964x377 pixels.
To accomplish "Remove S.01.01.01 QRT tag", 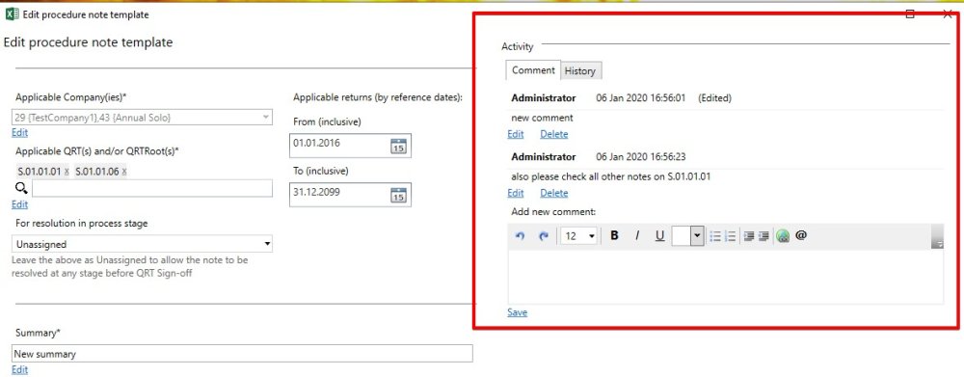I will (x=67, y=173).
